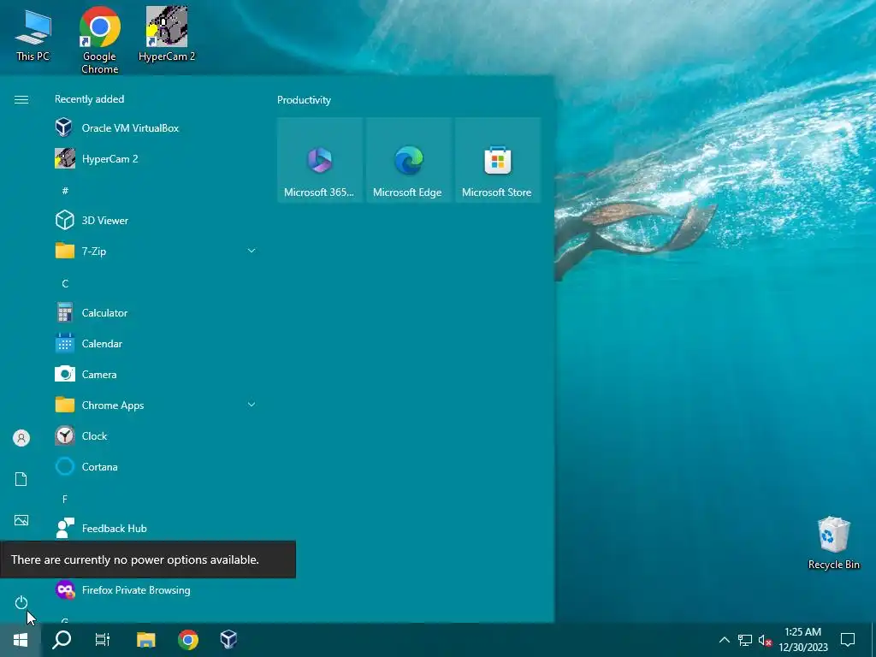Launch Calculator app
Viewport: 876px width, 657px height.
click(x=156, y=313)
